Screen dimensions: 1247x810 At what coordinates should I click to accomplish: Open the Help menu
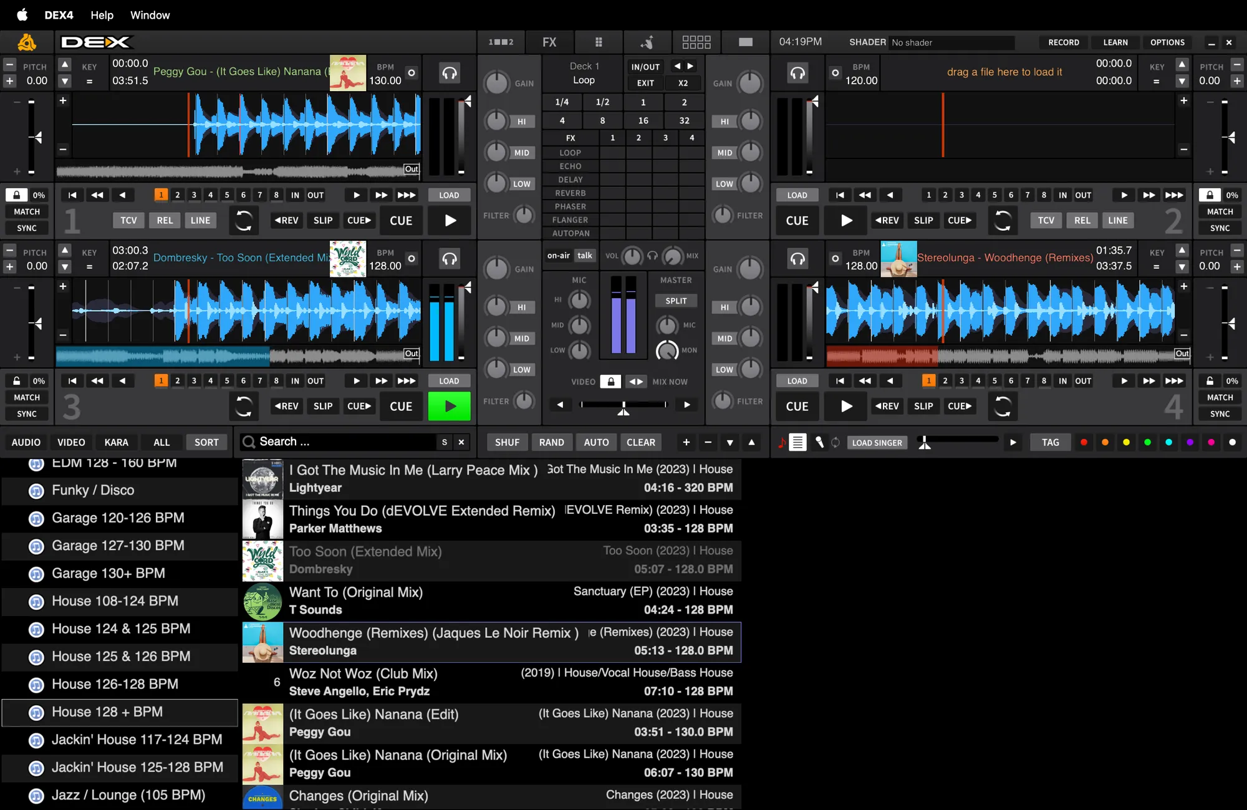click(102, 15)
